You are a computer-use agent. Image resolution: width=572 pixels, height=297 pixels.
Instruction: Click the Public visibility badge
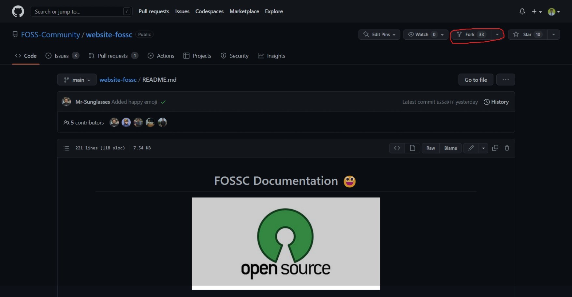coord(144,34)
